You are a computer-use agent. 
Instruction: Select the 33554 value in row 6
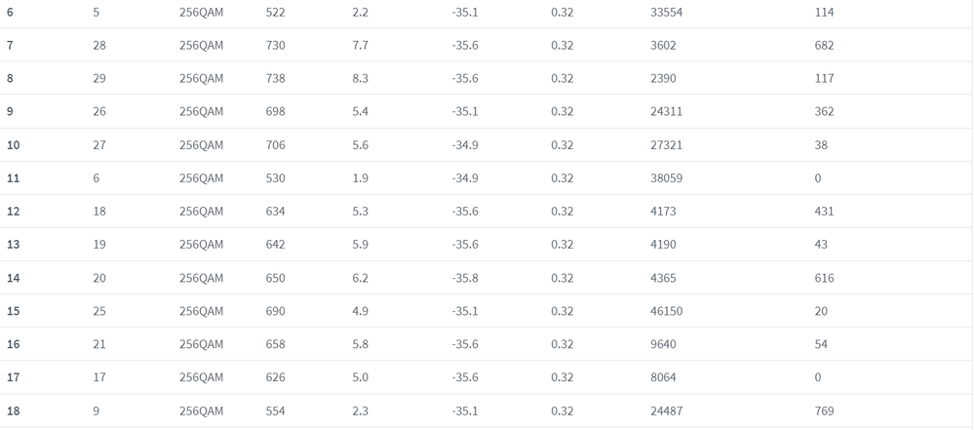point(667,12)
